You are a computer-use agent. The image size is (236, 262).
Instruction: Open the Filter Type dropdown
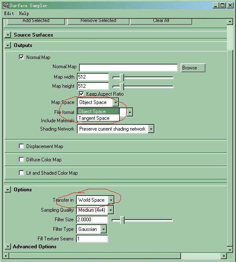point(91,229)
